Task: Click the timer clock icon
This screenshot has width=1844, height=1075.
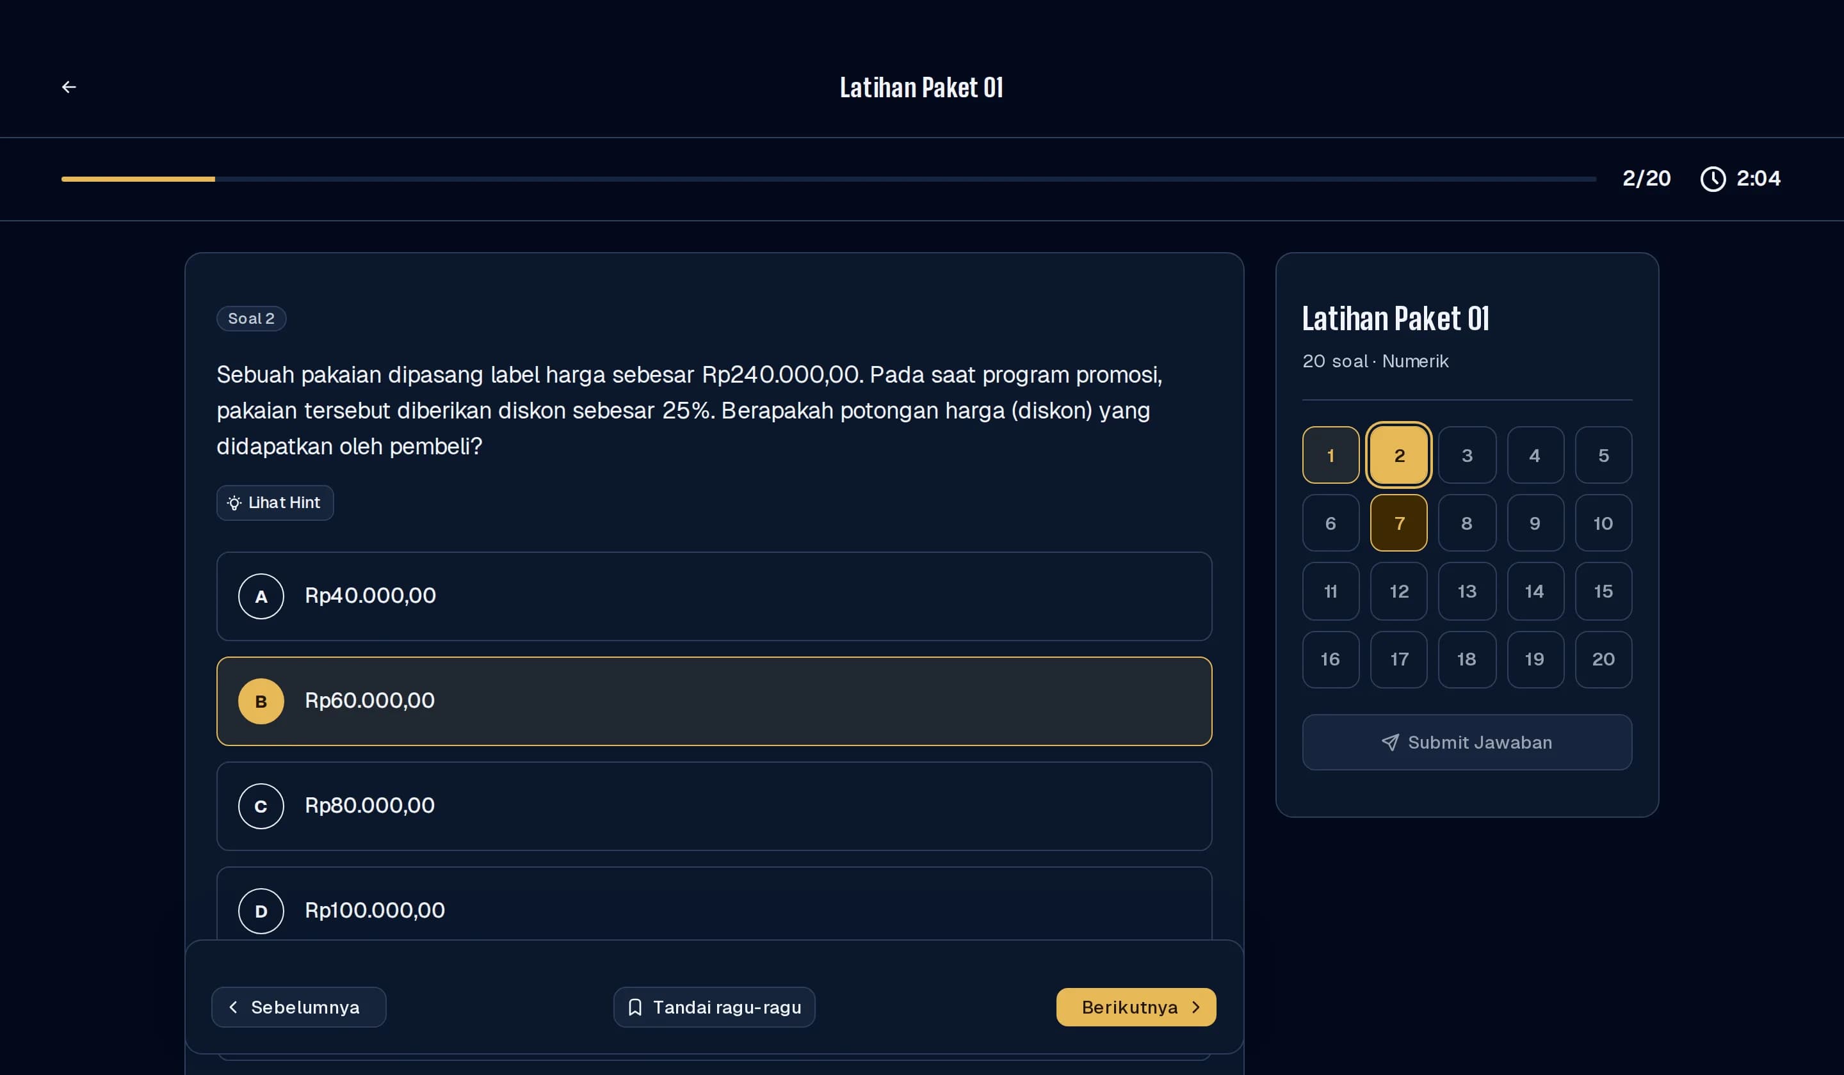Action: click(x=1712, y=179)
